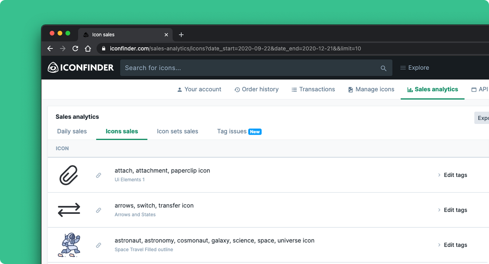Click the browser address bar URL

235,49
